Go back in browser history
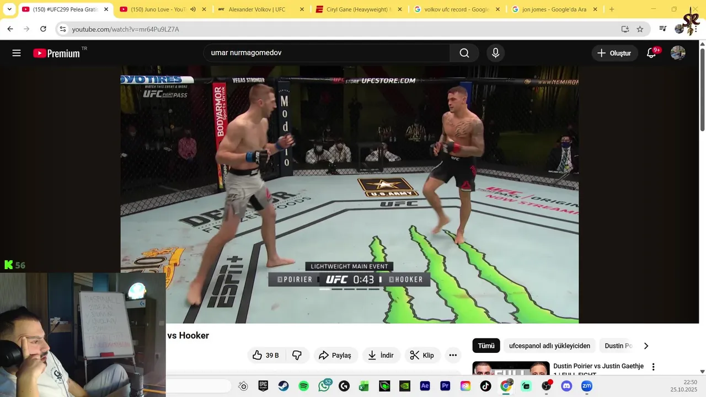The image size is (706, 397). point(10,29)
